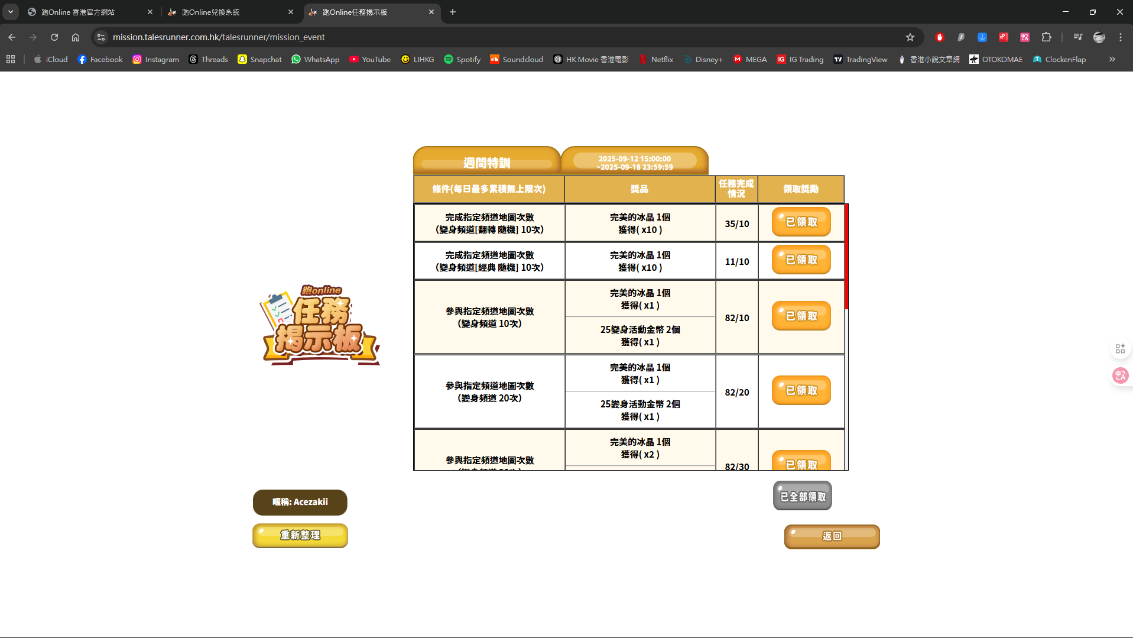The height and width of the screenshot is (638, 1133).
Task: Click the apps grid icon in bookmarks bar
Action: (x=11, y=59)
